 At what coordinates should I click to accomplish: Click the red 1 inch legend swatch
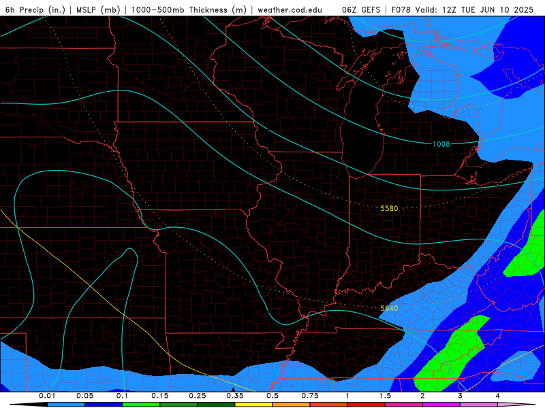tap(367, 405)
